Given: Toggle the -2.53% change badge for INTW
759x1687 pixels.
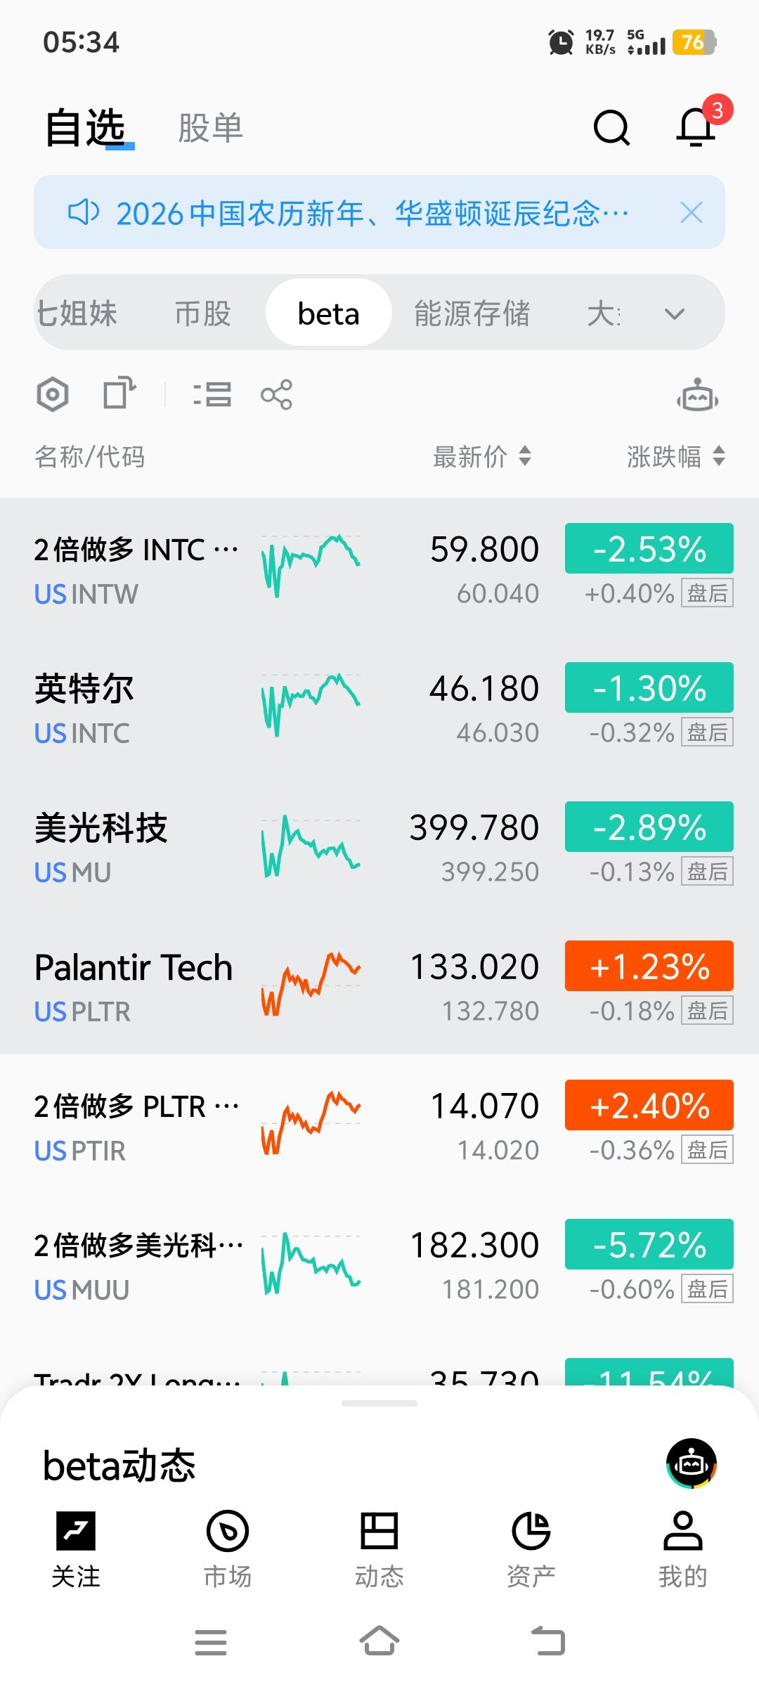Looking at the screenshot, I should 649,548.
